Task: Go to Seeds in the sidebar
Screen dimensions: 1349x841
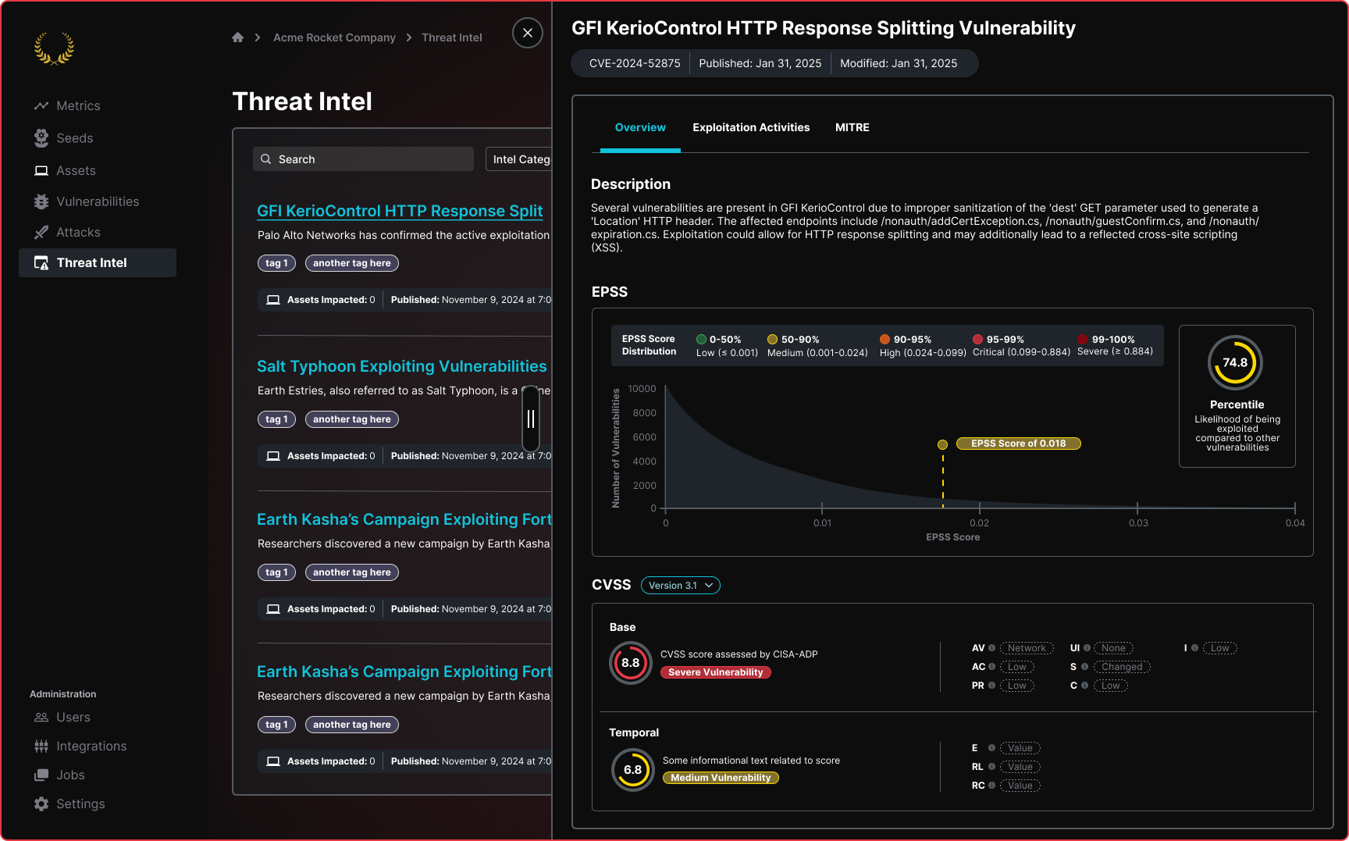Action: (x=74, y=138)
